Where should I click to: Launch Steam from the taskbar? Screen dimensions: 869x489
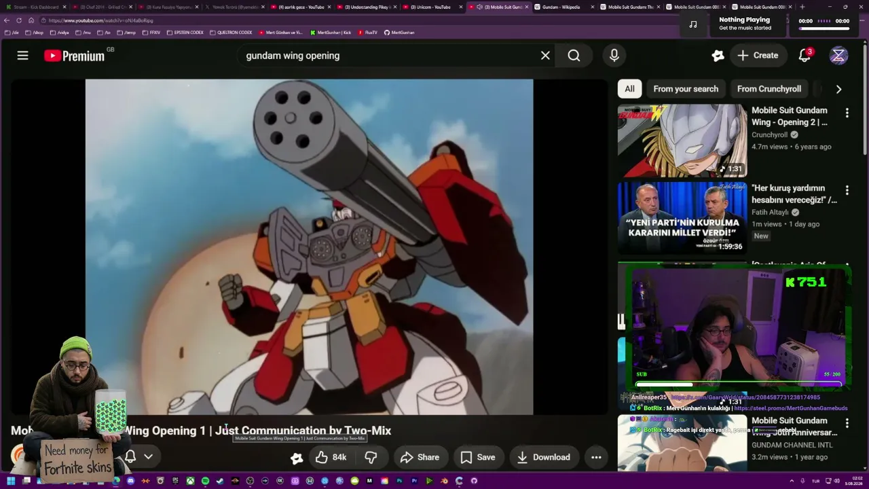(220, 481)
